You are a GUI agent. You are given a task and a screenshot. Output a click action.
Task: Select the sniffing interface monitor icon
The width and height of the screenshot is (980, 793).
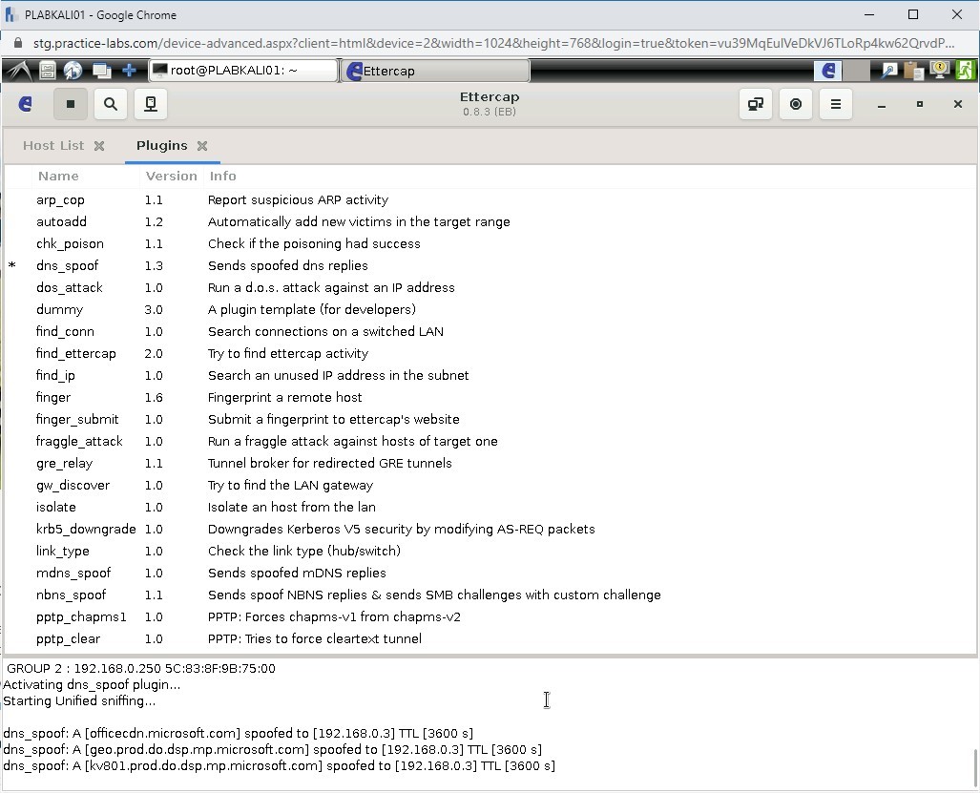(150, 104)
